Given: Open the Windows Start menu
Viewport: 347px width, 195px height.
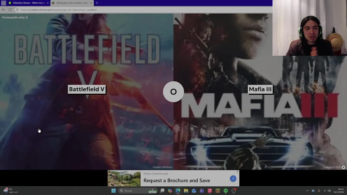Looking at the screenshot, I should pos(114,191).
